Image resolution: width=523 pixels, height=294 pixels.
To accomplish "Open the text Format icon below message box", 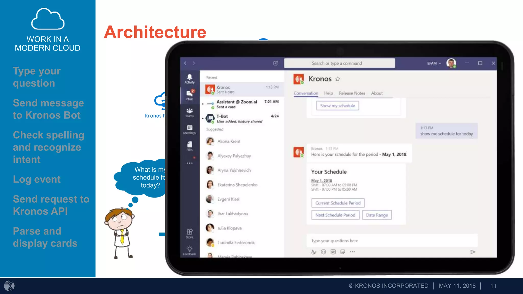I will 314,252.
